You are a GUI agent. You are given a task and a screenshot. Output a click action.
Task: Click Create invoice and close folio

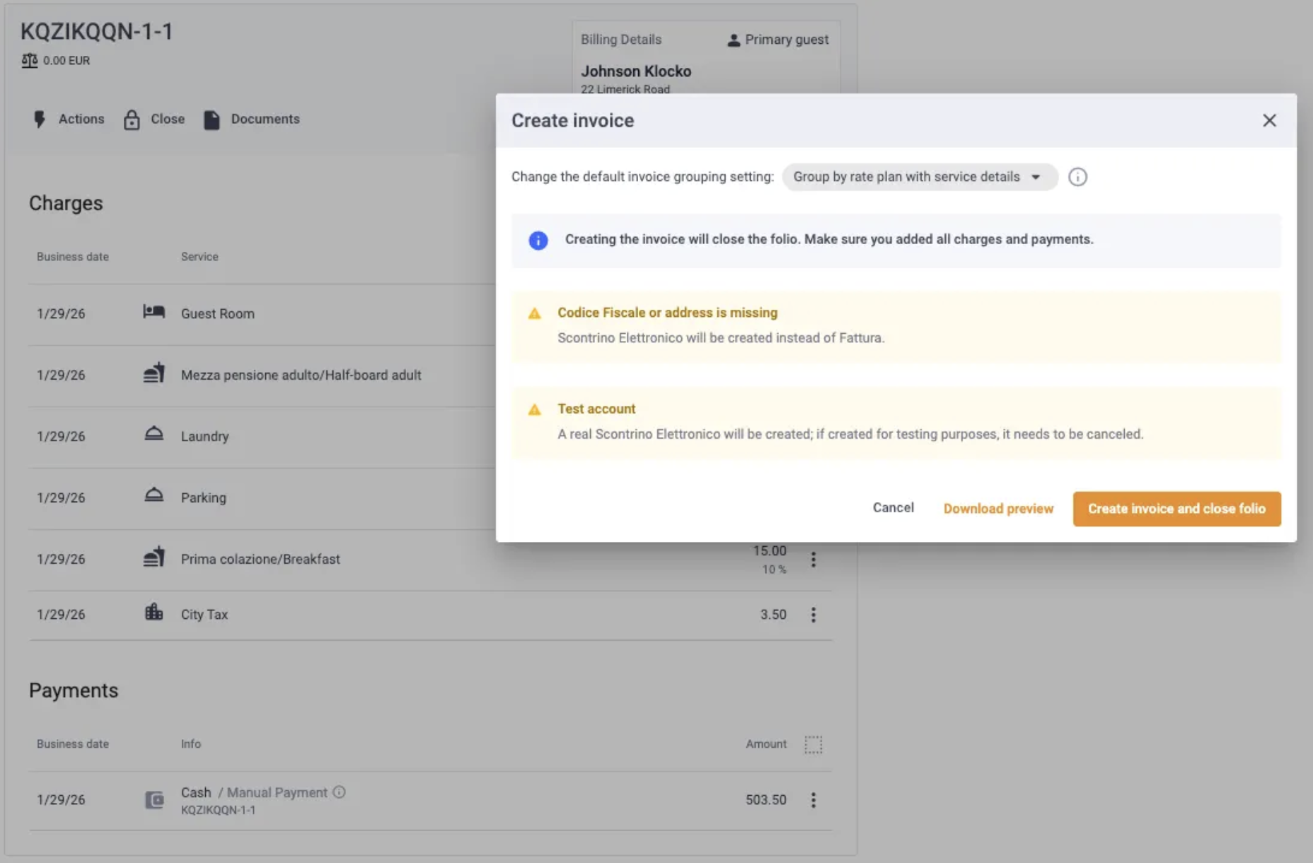pyautogui.click(x=1176, y=509)
